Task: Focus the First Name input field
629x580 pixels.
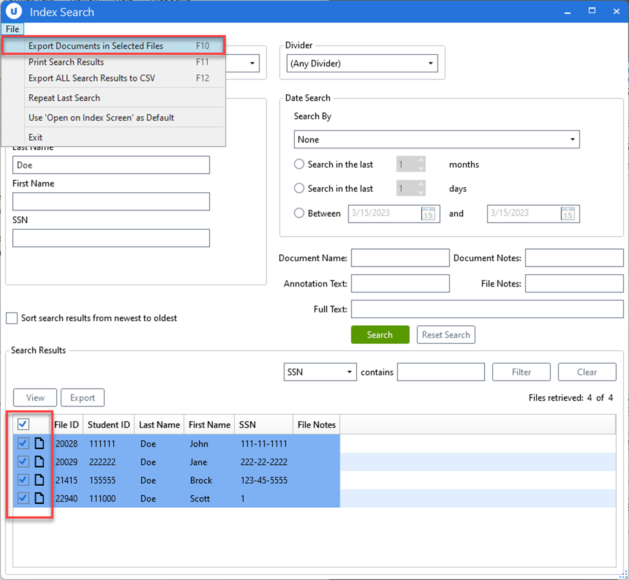Action: [111, 201]
